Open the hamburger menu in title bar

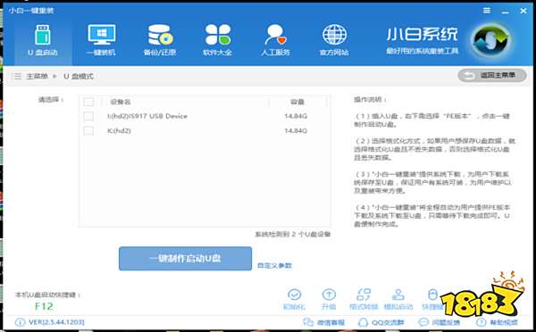pos(487,11)
